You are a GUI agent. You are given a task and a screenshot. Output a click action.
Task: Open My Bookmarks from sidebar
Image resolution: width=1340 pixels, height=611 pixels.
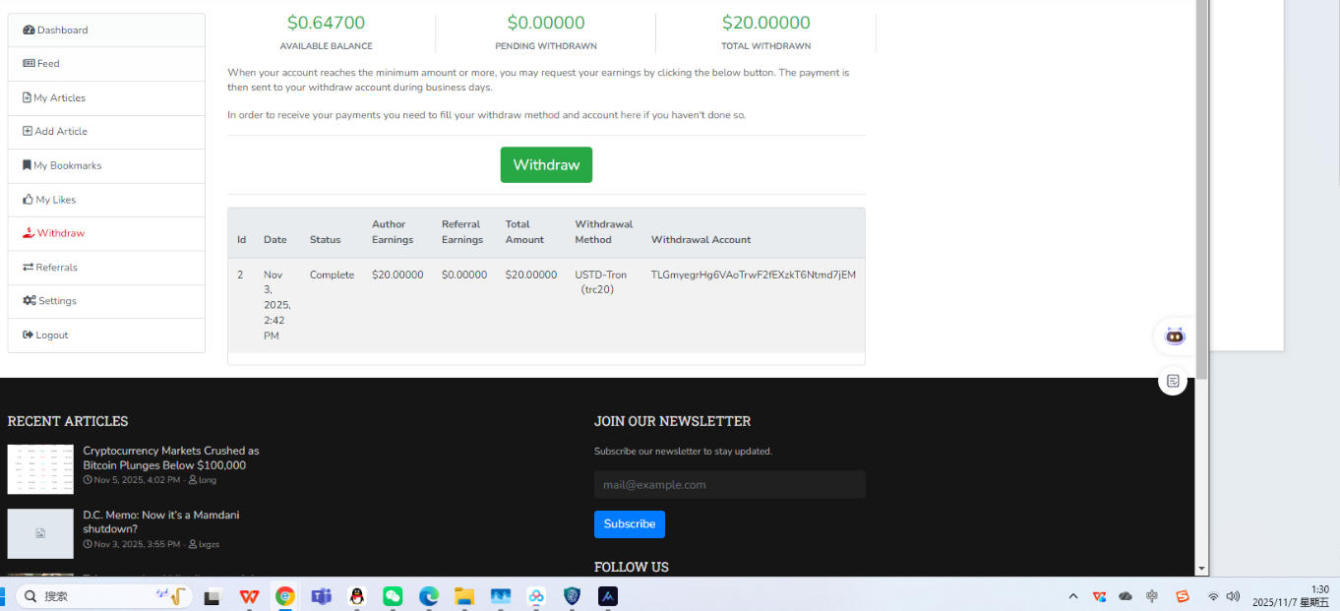coord(67,166)
